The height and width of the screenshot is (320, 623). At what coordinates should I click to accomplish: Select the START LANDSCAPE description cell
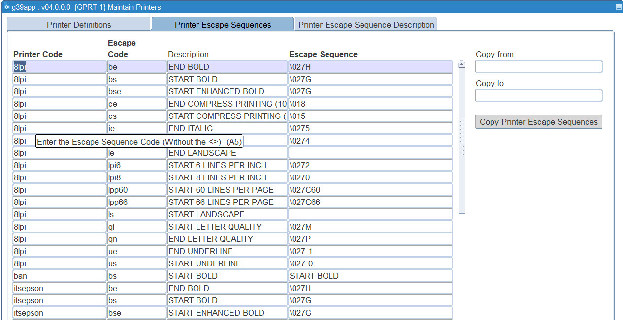coord(227,214)
